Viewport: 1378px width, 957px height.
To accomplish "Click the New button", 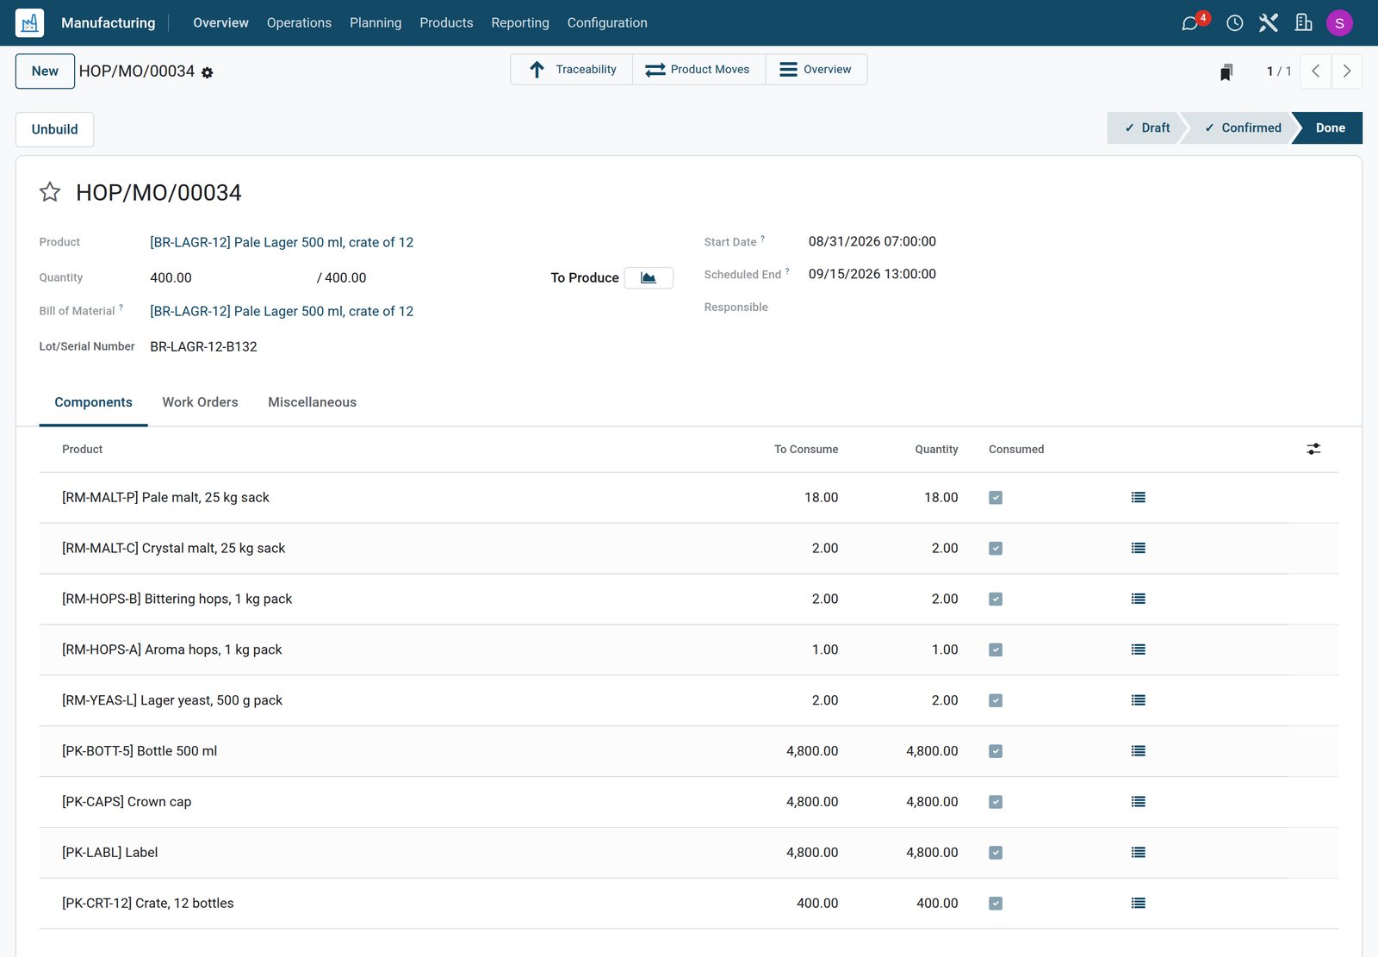I will click(45, 71).
